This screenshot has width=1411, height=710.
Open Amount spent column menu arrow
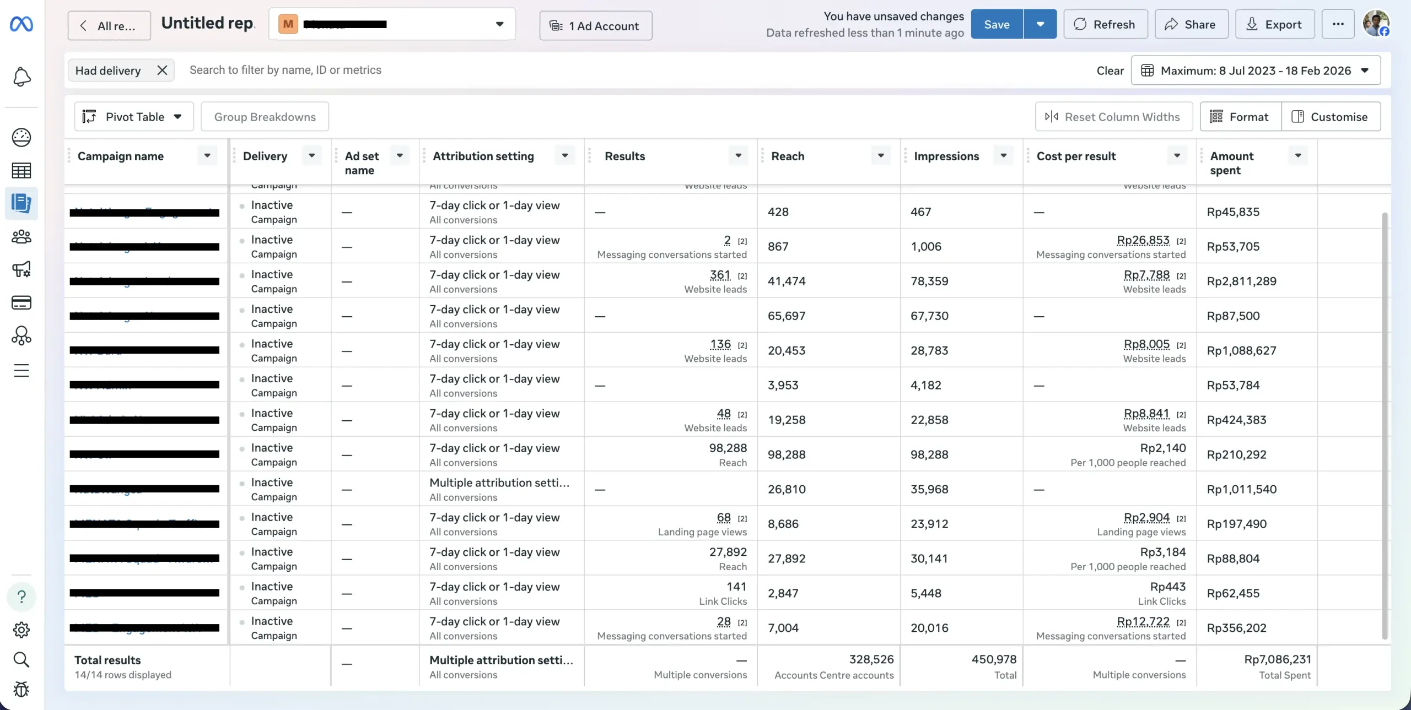[1298, 156]
